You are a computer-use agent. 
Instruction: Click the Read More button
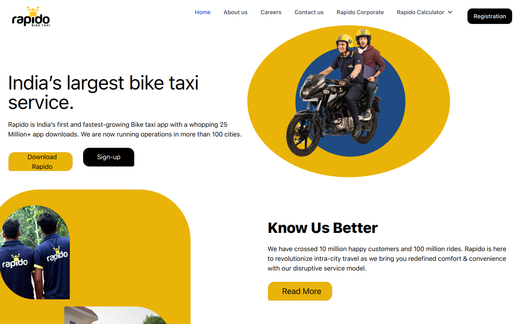click(300, 291)
